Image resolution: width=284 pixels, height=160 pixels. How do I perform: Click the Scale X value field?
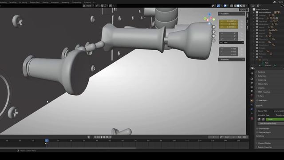[x=229, y=49]
